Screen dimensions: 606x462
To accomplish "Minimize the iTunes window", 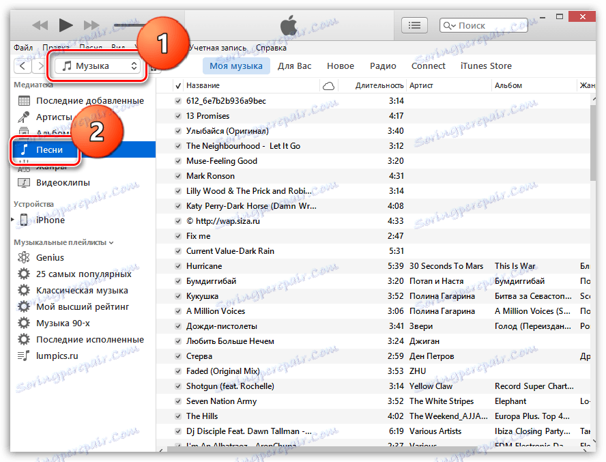I will (544, 17).
